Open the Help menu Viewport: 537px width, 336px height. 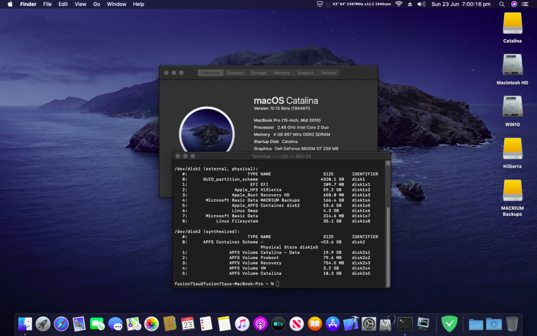coord(139,4)
